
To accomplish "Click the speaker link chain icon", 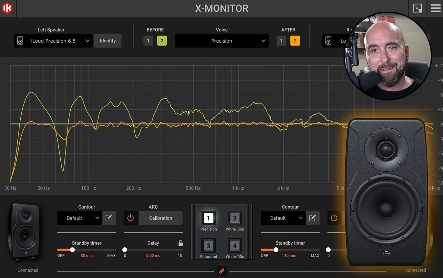I will coord(222,271).
